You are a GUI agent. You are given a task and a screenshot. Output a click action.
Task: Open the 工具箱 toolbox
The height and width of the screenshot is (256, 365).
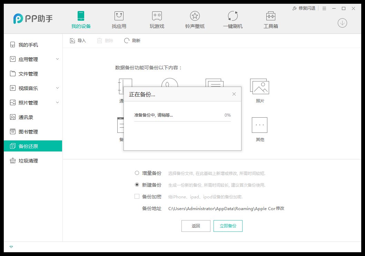(270, 19)
